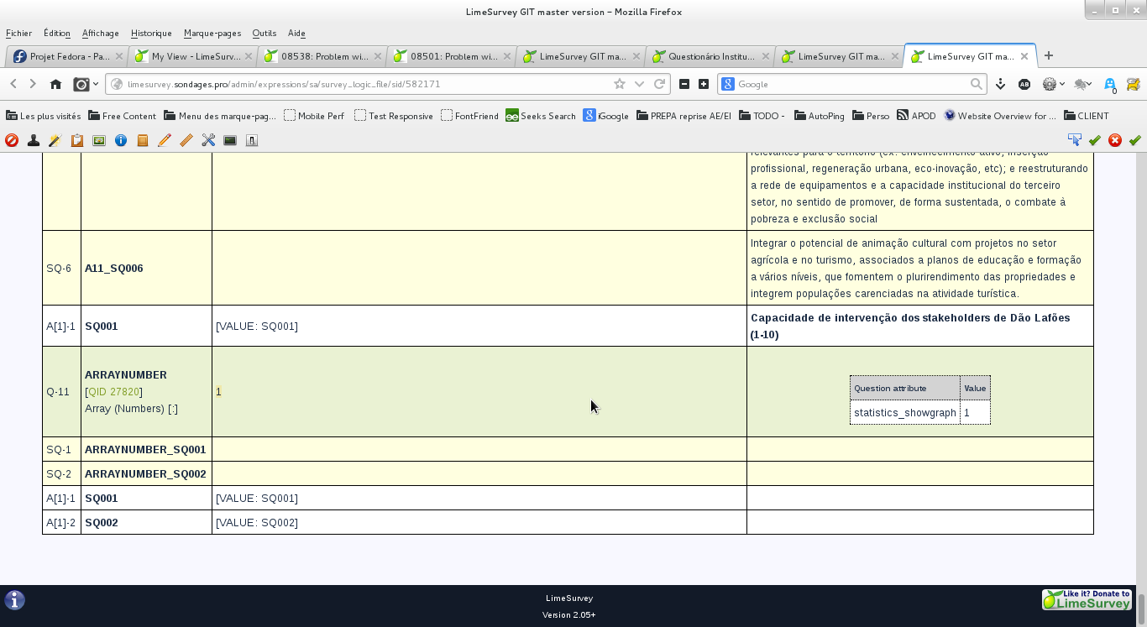The height and width of the screenshot is (627, 1147).
Task: Open the Marque-pages menu
Action: pos(212,34)
